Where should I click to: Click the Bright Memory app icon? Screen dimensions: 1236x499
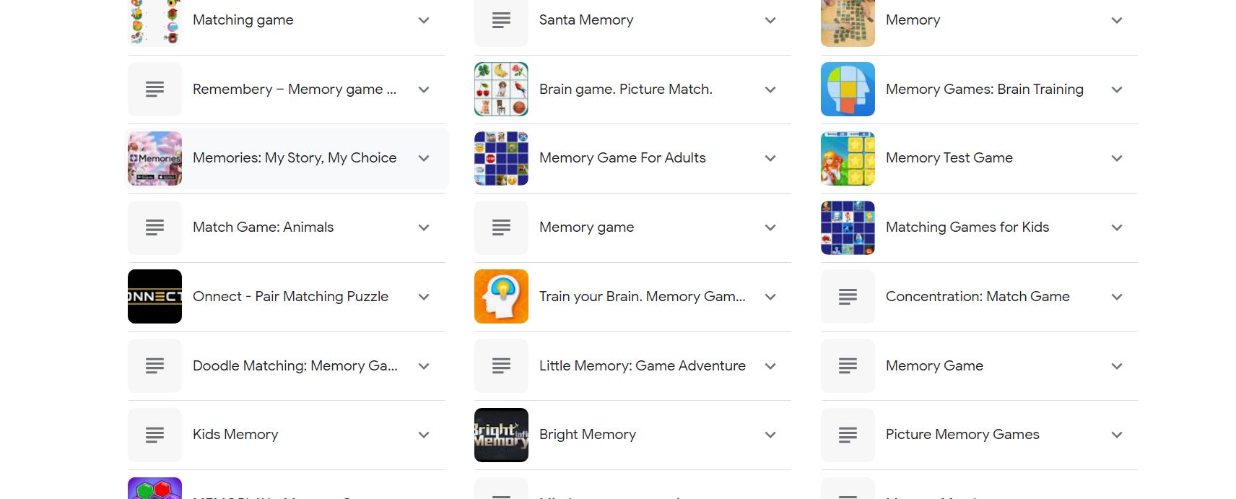point(501,435)
